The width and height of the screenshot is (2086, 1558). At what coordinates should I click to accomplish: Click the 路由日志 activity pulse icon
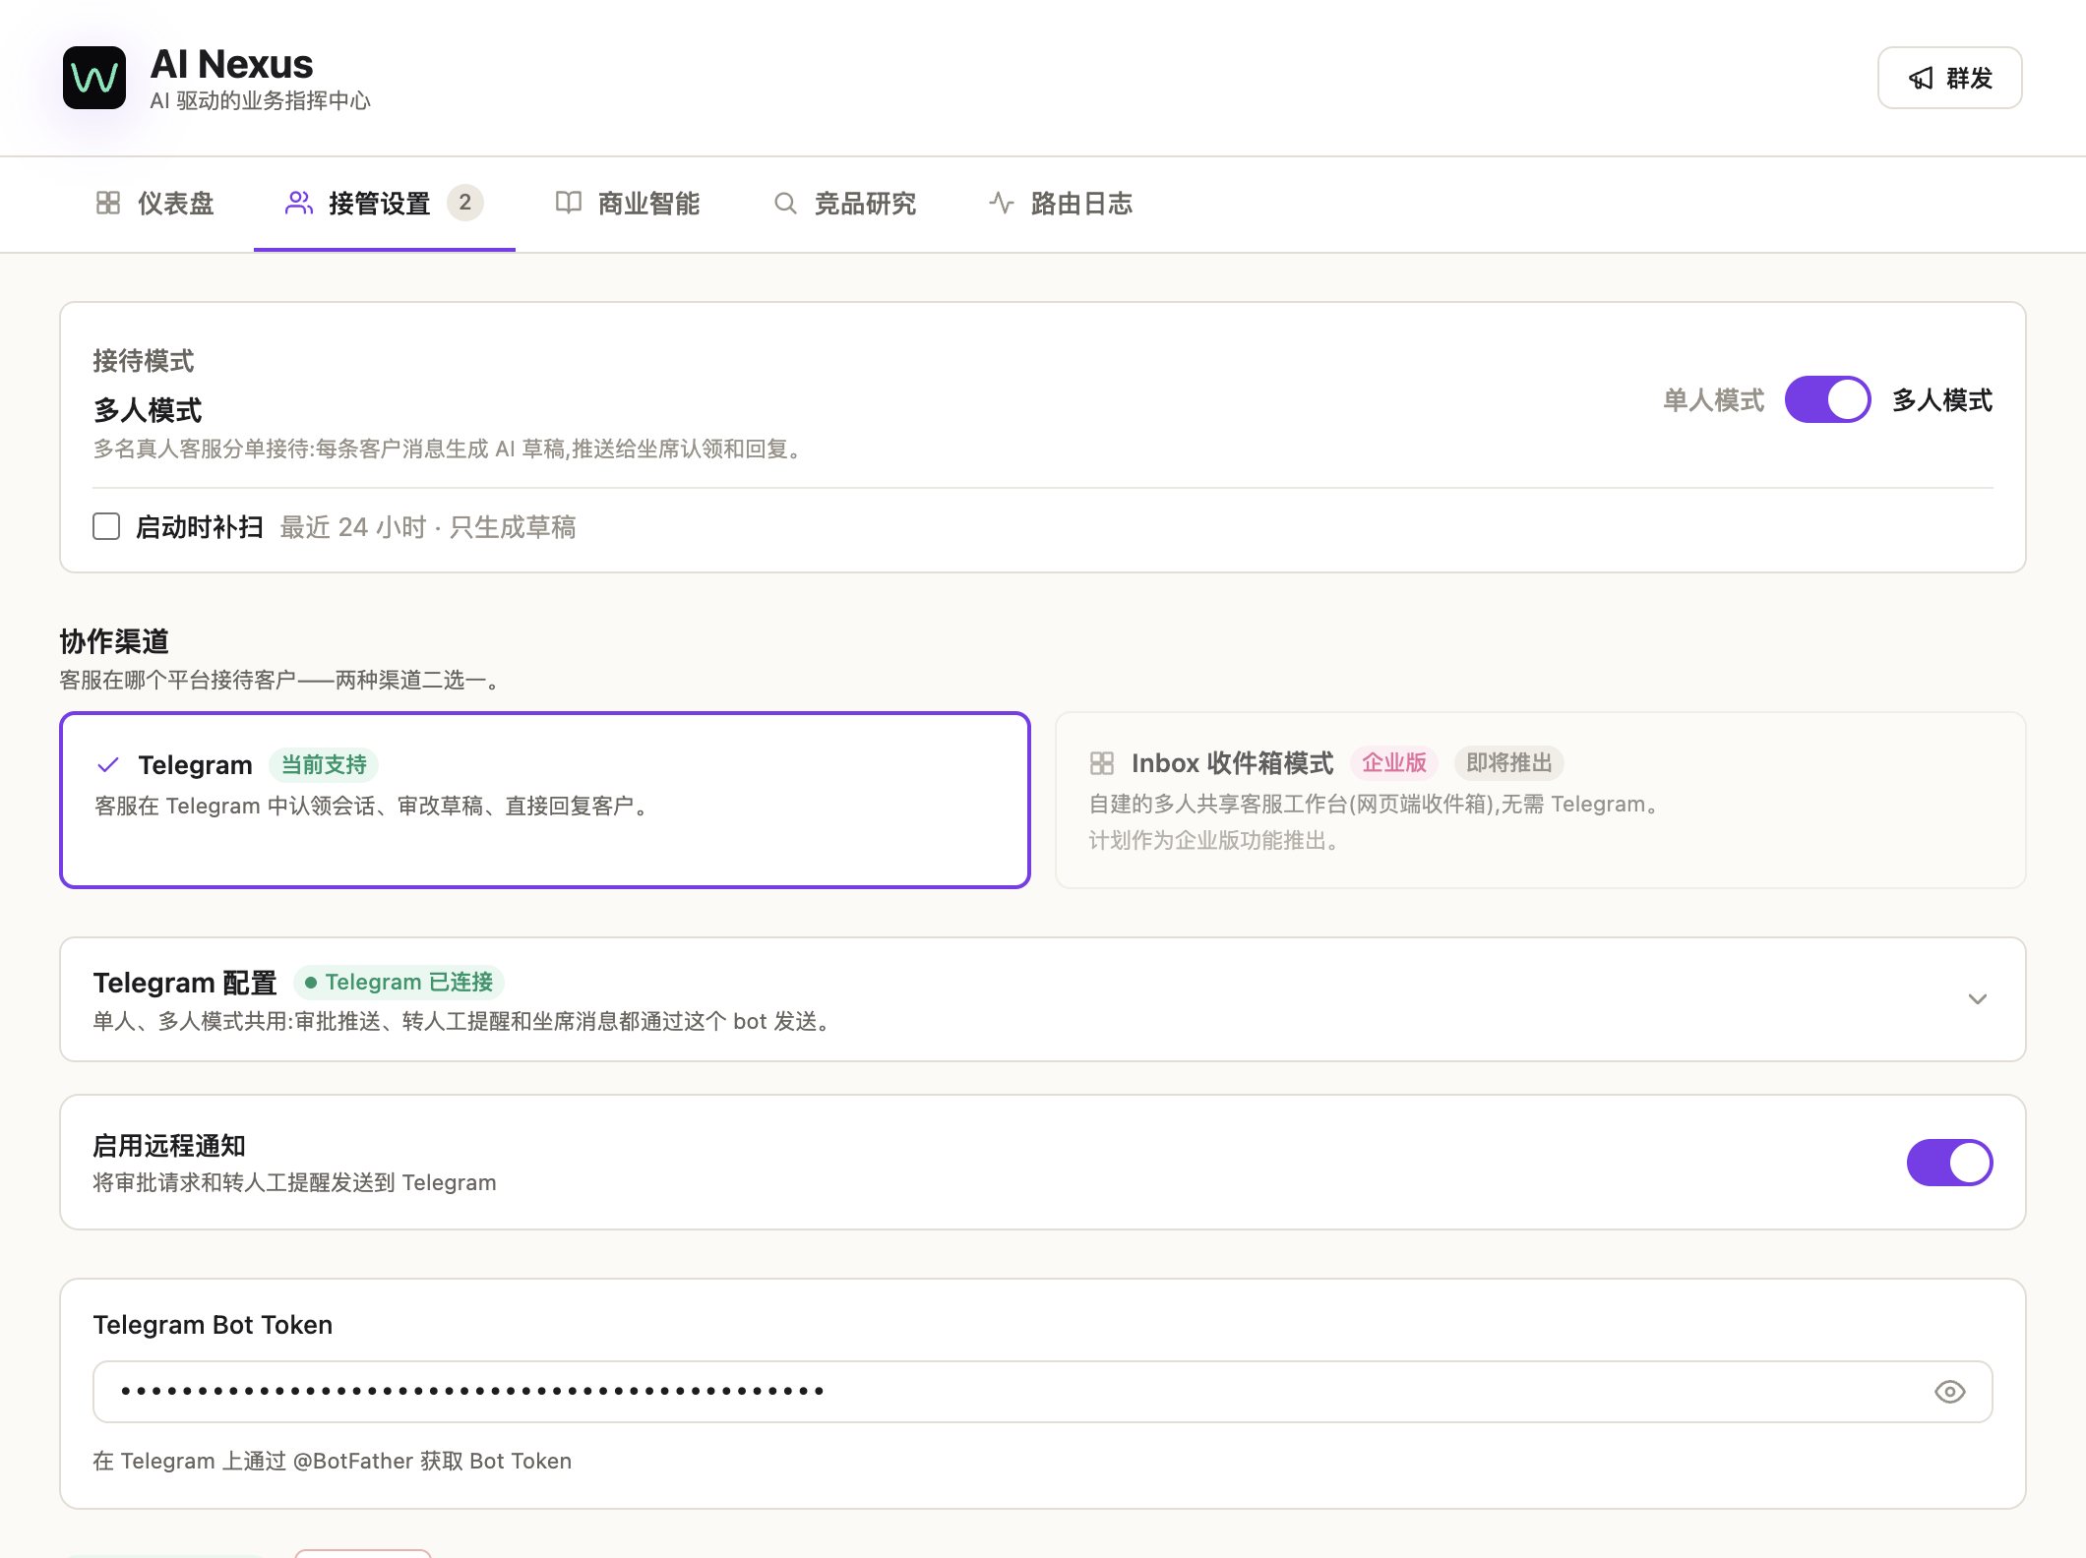[x=1002, y=203]
